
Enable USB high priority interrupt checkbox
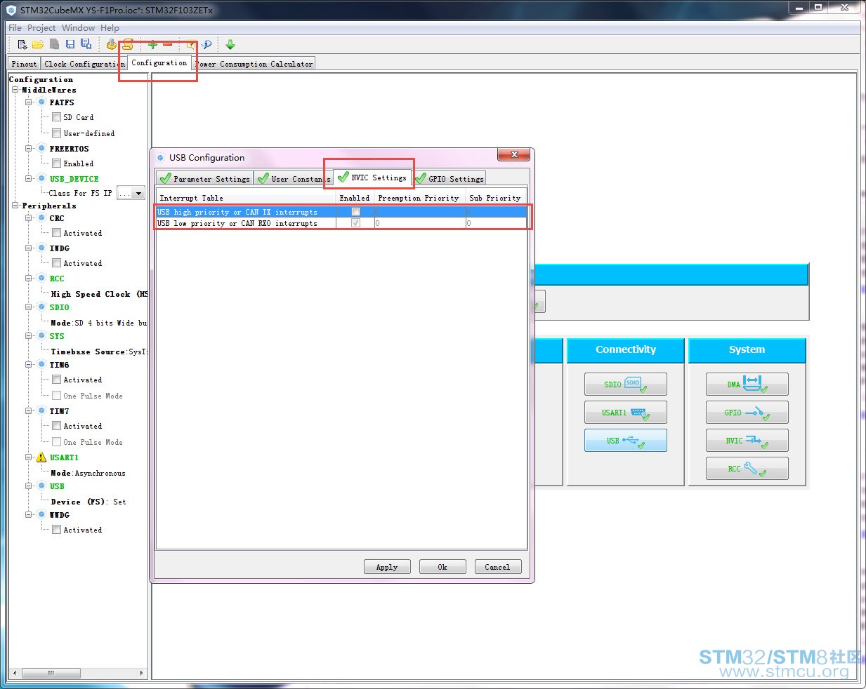click(355, 212)
